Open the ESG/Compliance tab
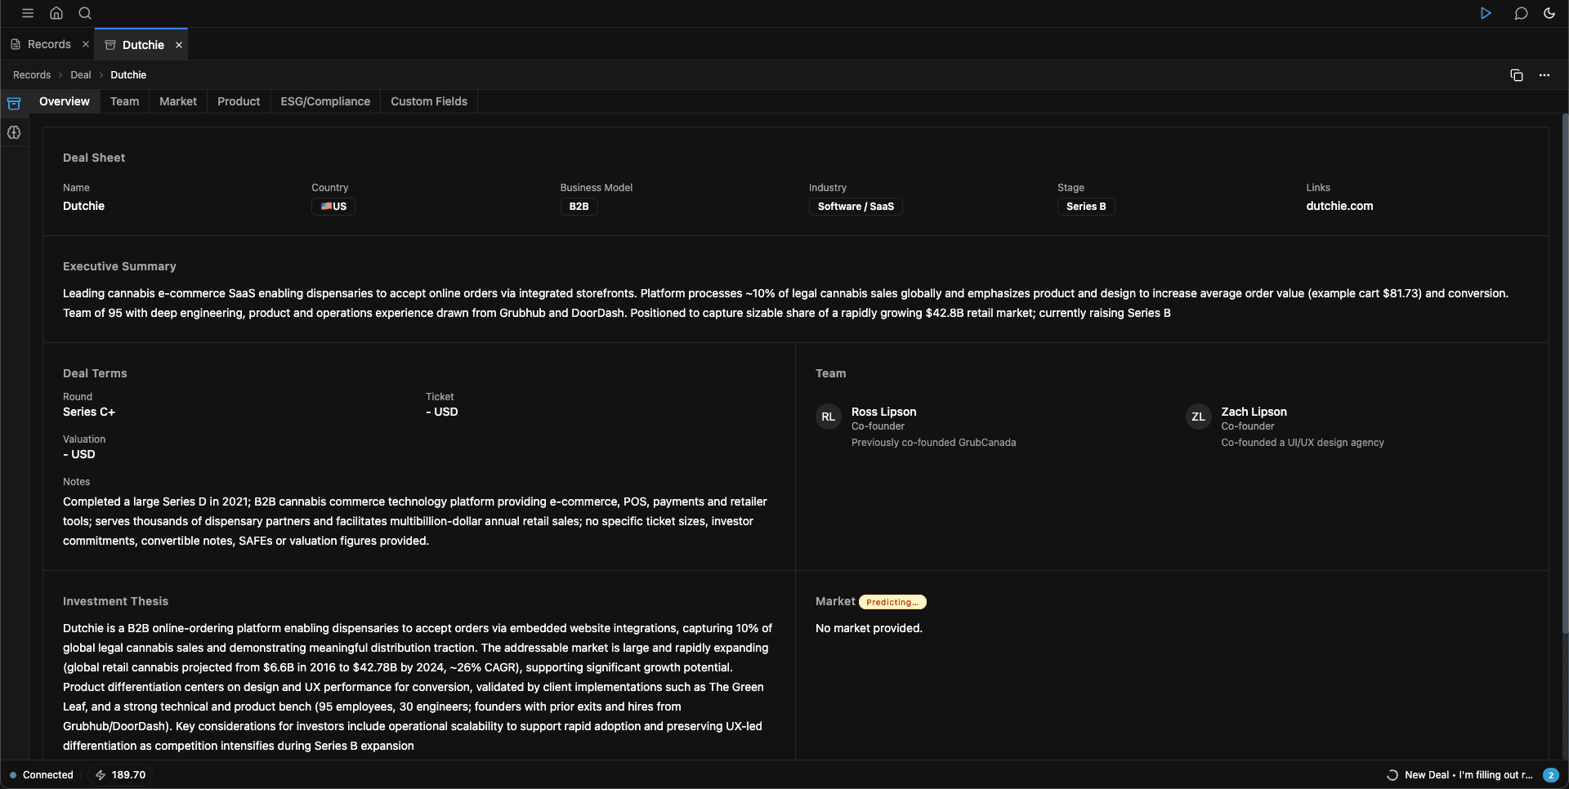Image resolution: width=1569 pixels, height=789 pixels. [325, 101]
